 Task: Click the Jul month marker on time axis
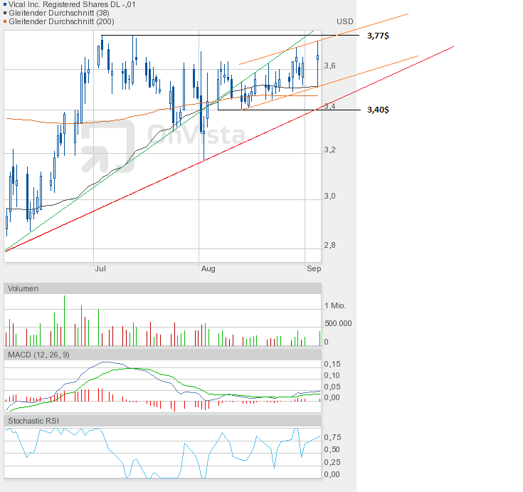coord(100,268)
